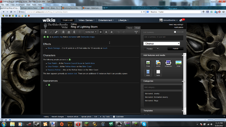Switch to the Visual editor tab
This screenshot has height=127, width=226.
[x=137, y=28]
